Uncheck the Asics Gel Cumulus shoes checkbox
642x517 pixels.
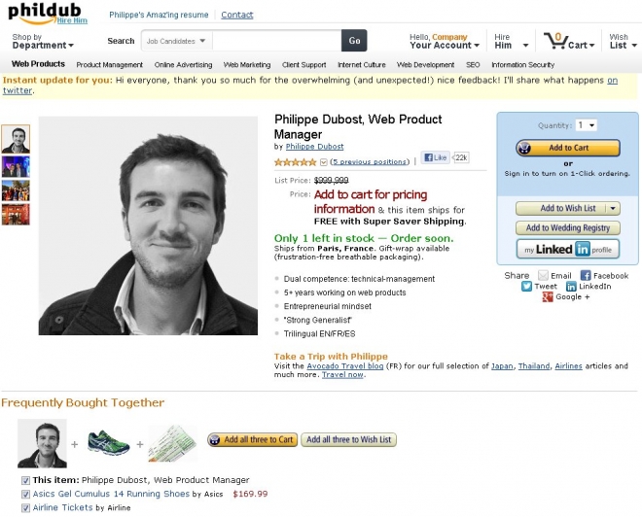25,495
